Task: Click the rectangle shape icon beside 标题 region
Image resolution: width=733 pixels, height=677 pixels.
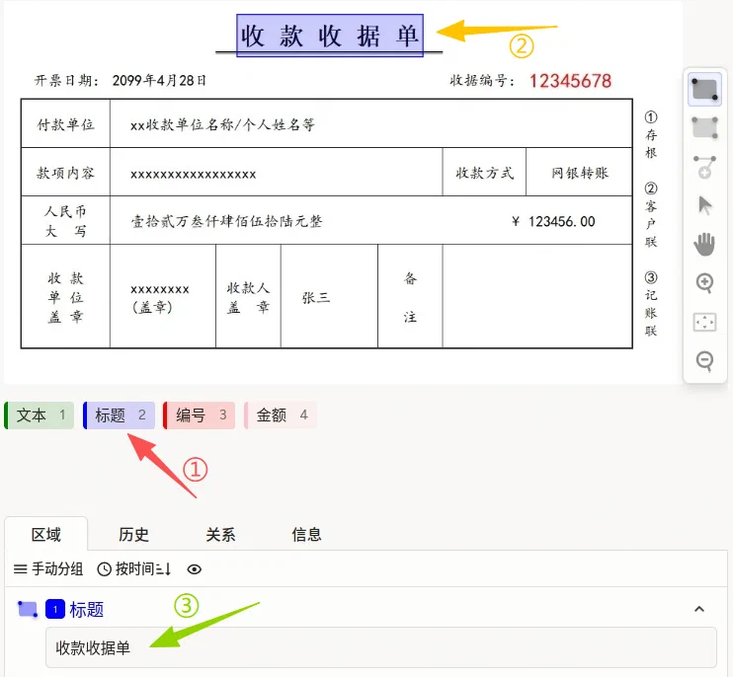Action: coord(28,609)
